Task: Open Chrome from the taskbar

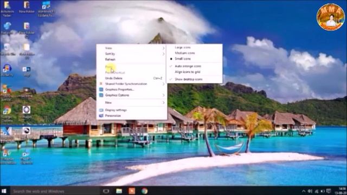Action: click(145, 191)
